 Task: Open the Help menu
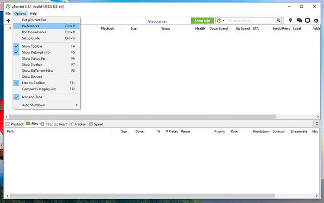(x=33, y=13)
